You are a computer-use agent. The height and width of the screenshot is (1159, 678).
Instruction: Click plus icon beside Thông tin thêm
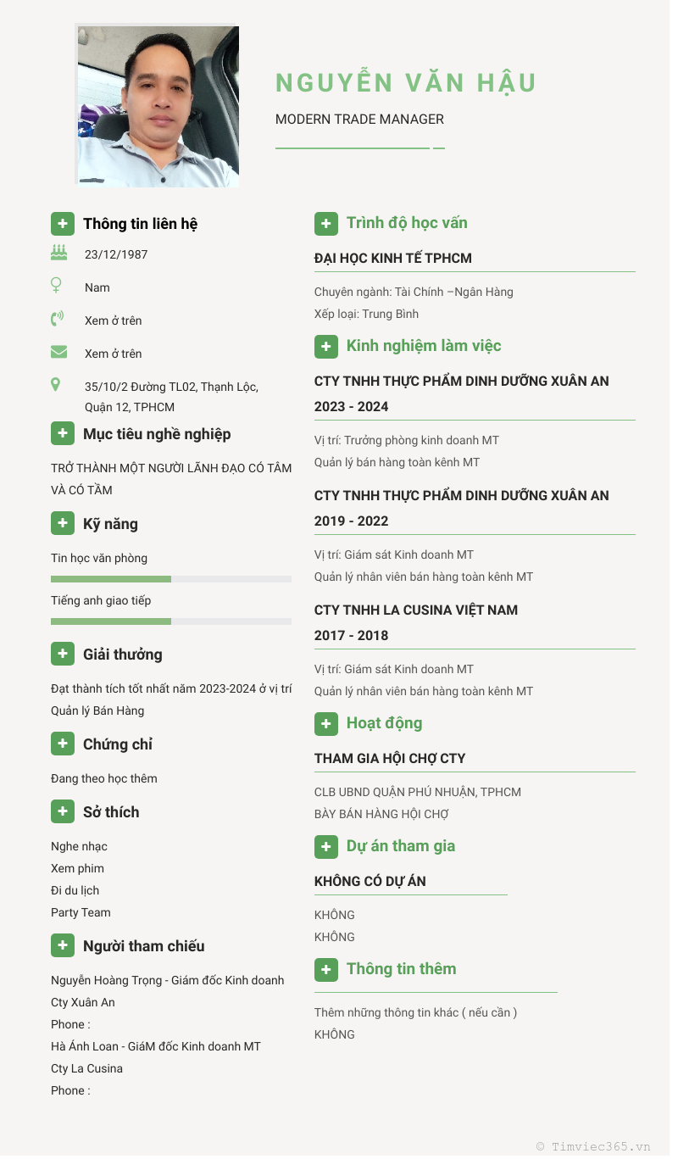coord(326,969)
